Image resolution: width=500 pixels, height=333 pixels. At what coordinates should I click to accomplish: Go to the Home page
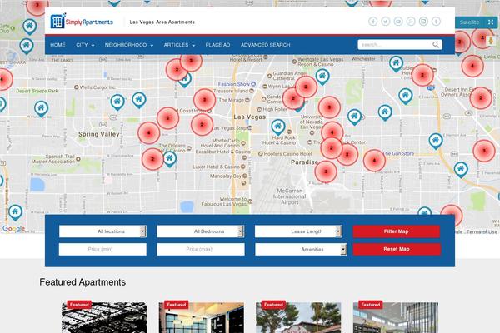point(57,45)
